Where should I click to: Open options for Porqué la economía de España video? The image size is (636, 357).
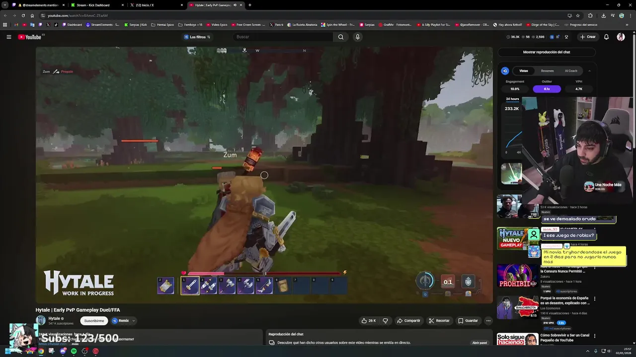595,299
